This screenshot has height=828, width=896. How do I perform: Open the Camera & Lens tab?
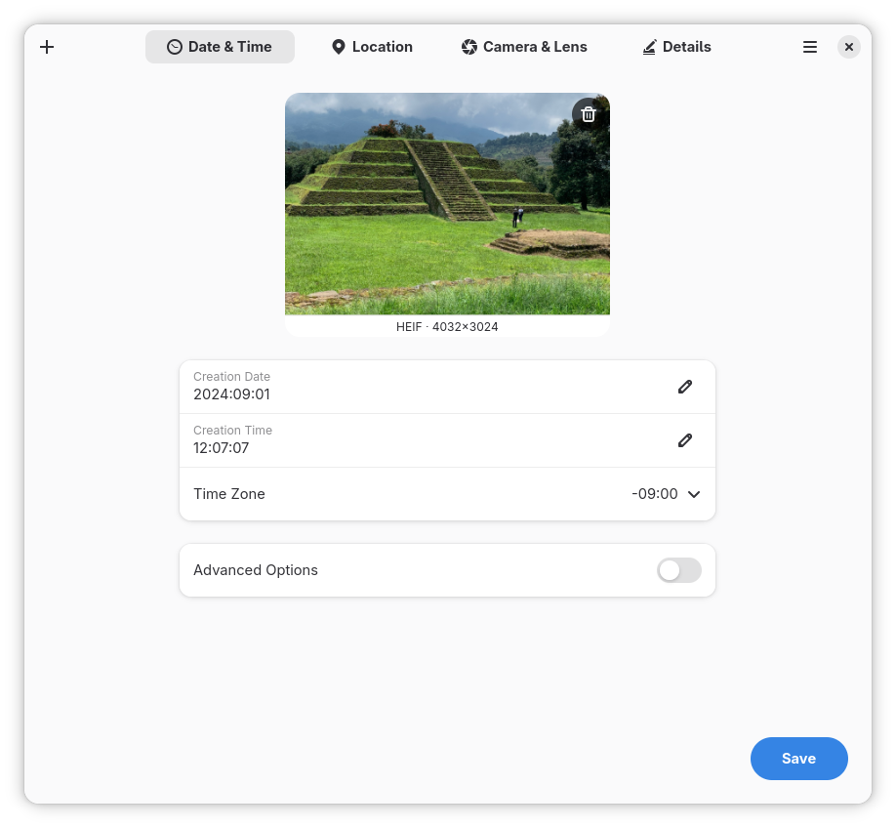click(x=524, y=47)
